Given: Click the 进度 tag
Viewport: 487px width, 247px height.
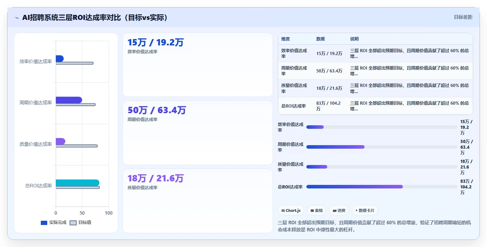Looking at the screenshot, I should click(x=339, y=210).
